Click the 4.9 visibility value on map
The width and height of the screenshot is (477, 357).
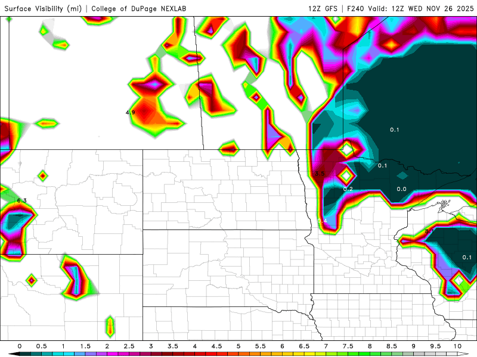(130, 112)
